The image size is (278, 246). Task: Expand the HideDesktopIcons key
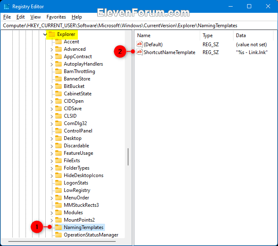(x=51, y=176)
